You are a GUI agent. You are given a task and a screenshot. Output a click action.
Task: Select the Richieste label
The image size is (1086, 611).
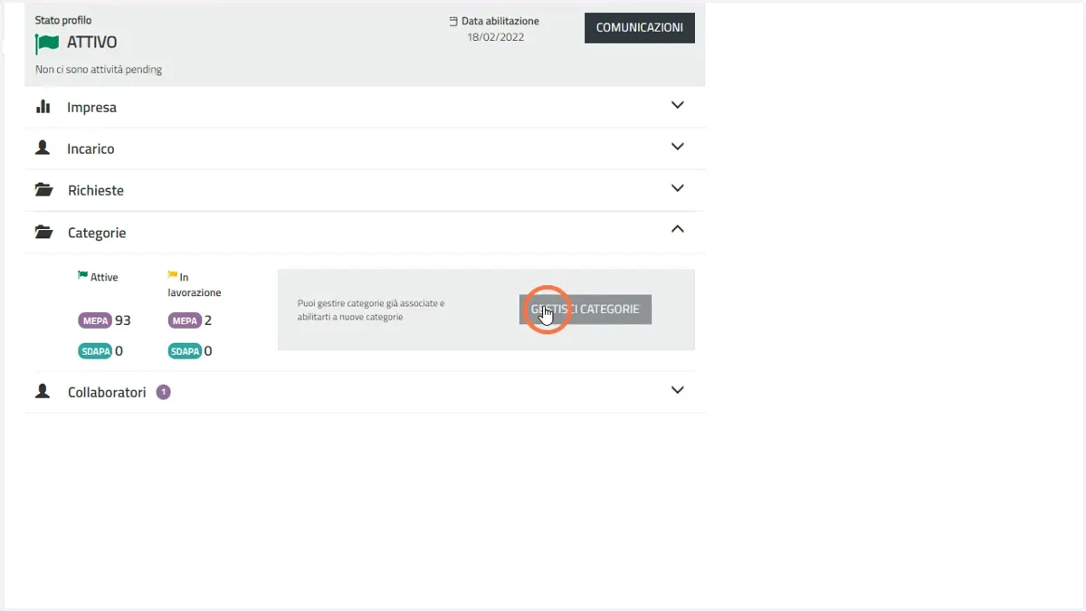[96, 191]
